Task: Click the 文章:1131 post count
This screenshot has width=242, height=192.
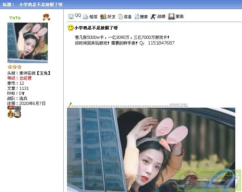Action: 18,88
